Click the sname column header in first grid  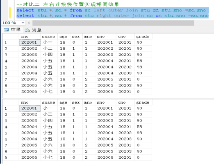pyautogui.click(x=49, y=37)
